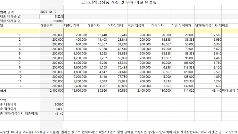Select summary value 49140
Image resolution: width=238 pixels, height=134 pixels.
pos(52,114)
